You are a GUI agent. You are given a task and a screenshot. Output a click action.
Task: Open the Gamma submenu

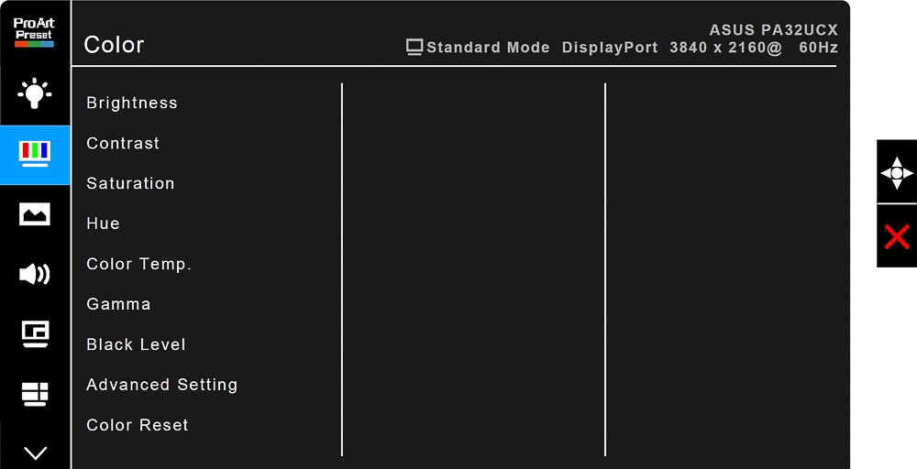point(118,304)
